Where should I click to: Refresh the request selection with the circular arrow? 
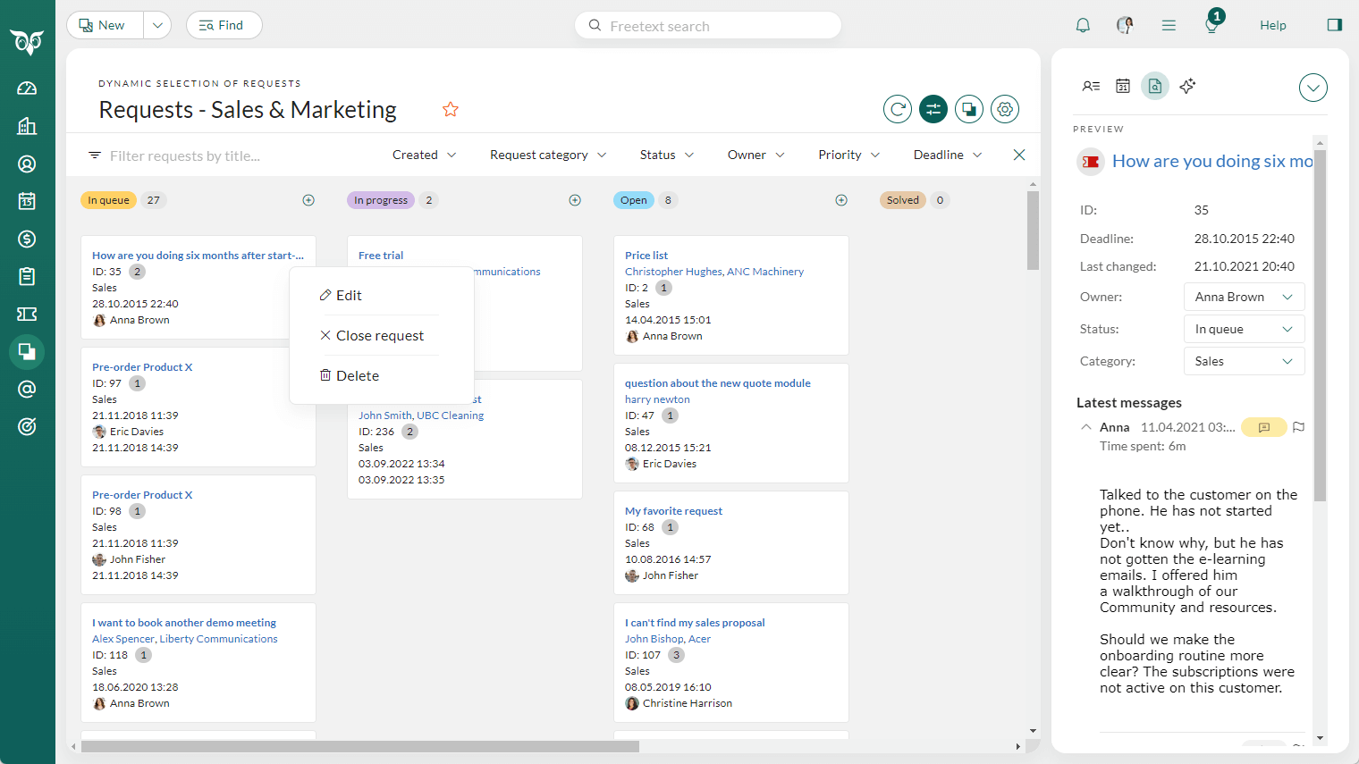click(x=897, y=108)
